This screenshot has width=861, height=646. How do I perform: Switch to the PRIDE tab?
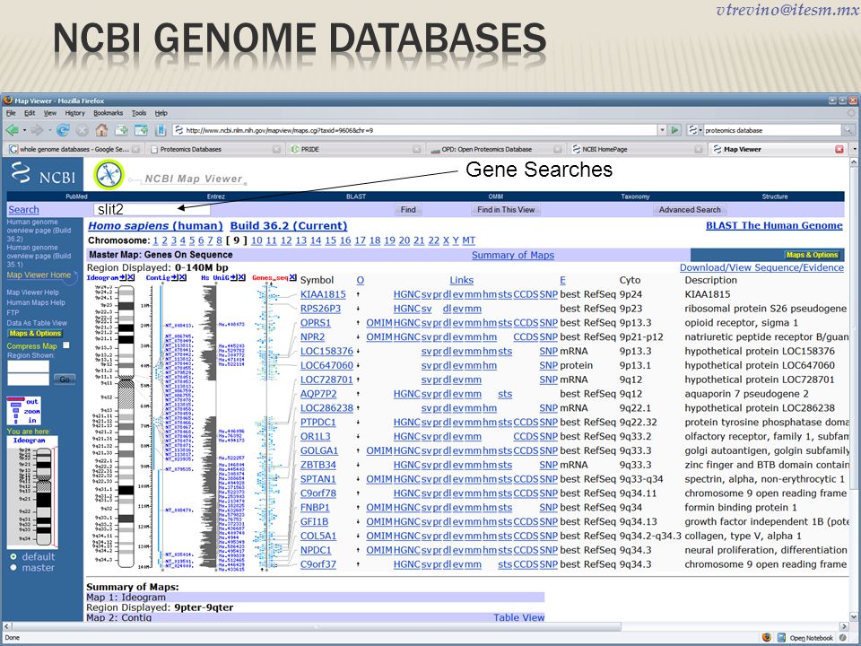point(355,149)
